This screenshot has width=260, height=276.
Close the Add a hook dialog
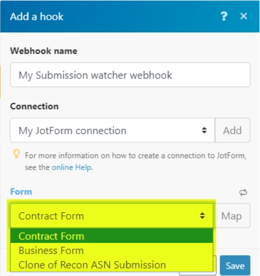(244, 16)
